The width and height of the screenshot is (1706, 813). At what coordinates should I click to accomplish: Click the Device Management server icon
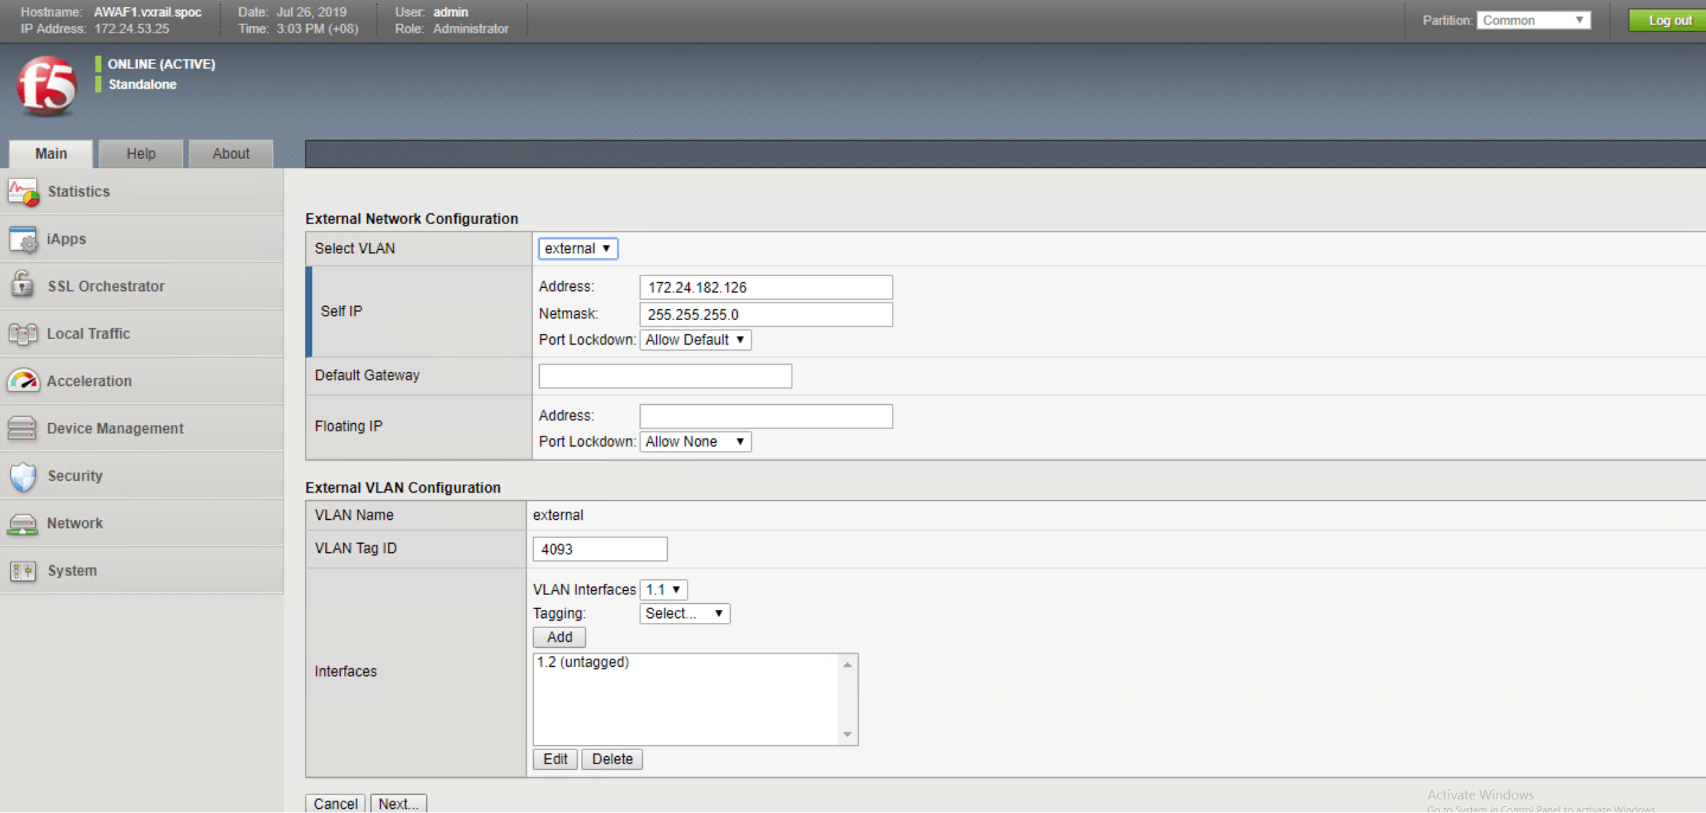click(23, 429)
